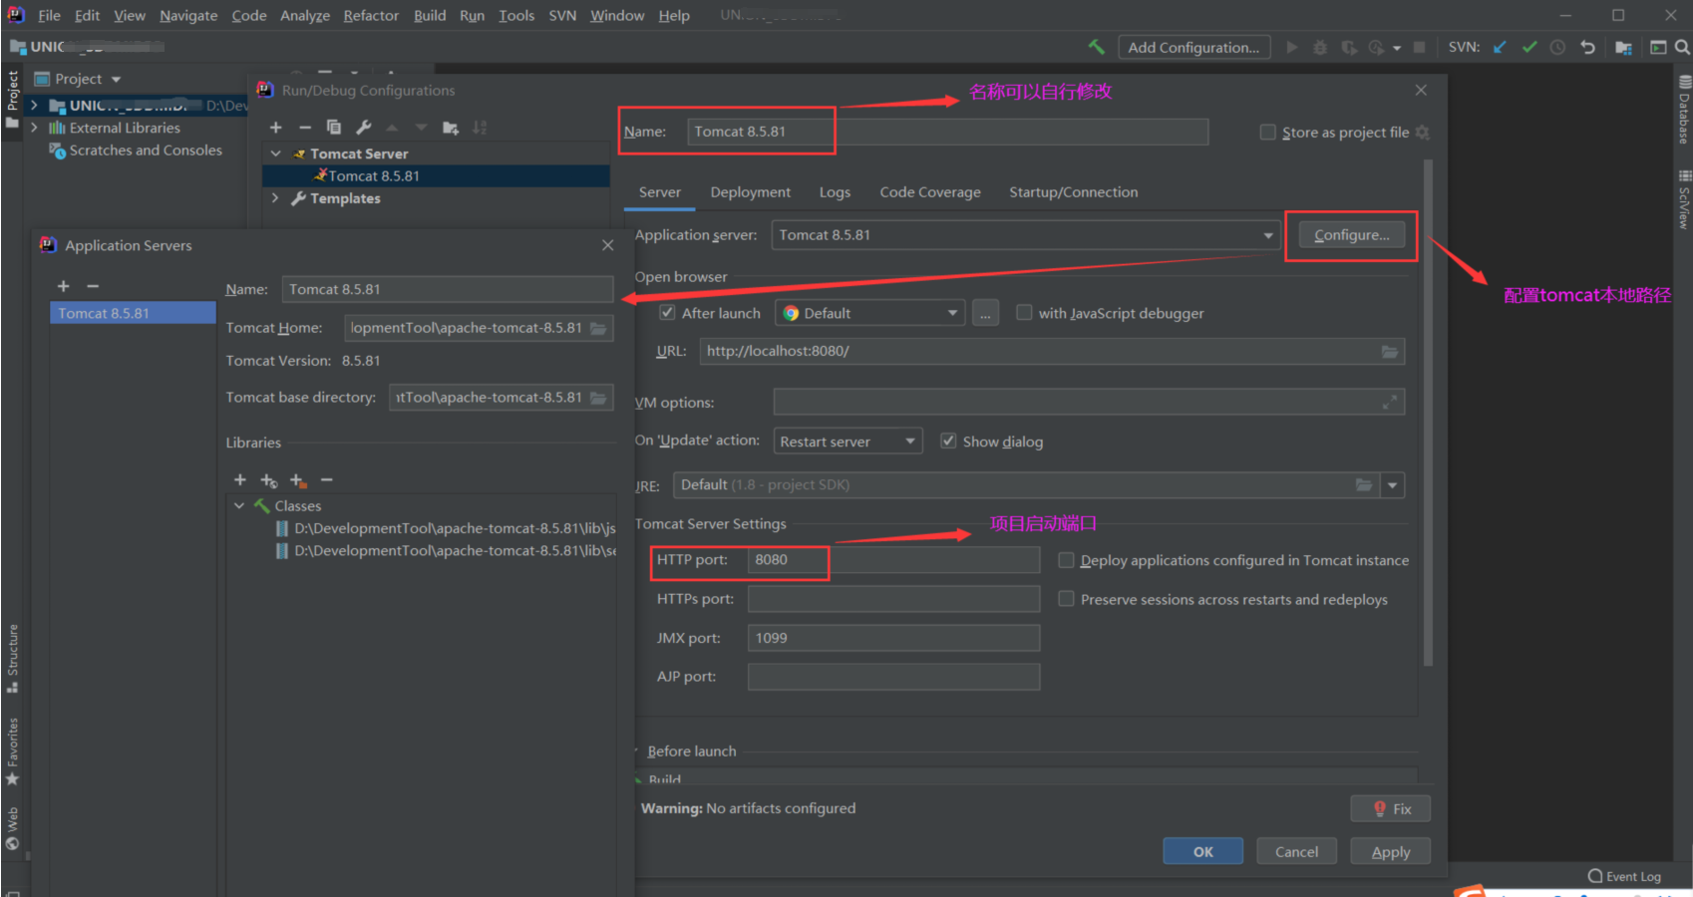The height and width of the screenshot is (897, 1693).
Task: Remove the selected run configuration
Action: (x=305, y=128)
